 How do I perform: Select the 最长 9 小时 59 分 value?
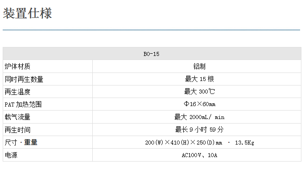click(x=199, y=129)
